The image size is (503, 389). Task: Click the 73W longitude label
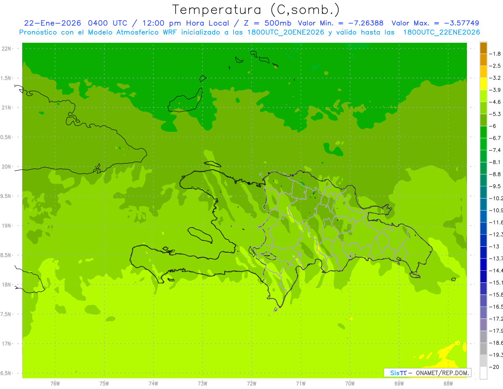202,383
